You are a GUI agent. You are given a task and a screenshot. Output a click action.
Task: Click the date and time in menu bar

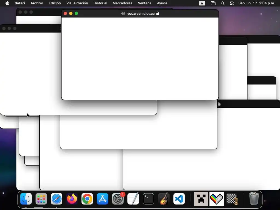256,3
